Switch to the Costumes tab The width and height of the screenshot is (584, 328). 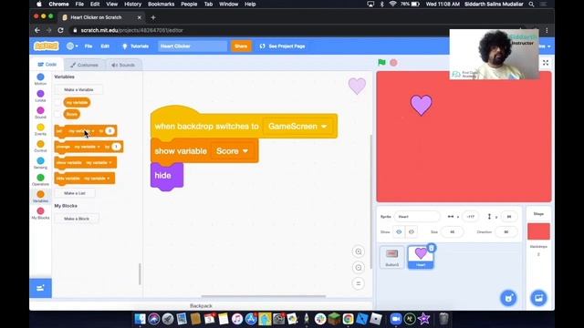click(x=84, y=65)
